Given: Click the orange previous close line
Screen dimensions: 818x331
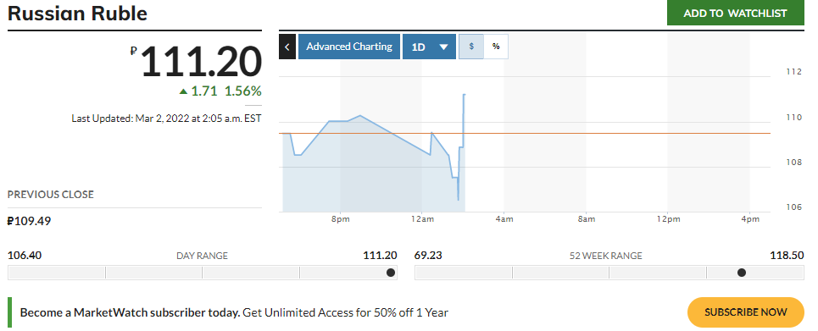Looking at the screenshot, I should coord(615,134).
